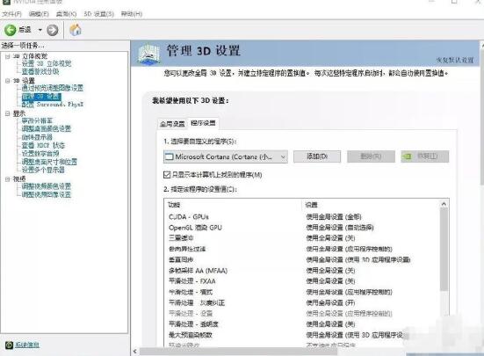Switch to the 全局设置 tab
The width and height of the screenshot is (484, 356).
point(172,124)
